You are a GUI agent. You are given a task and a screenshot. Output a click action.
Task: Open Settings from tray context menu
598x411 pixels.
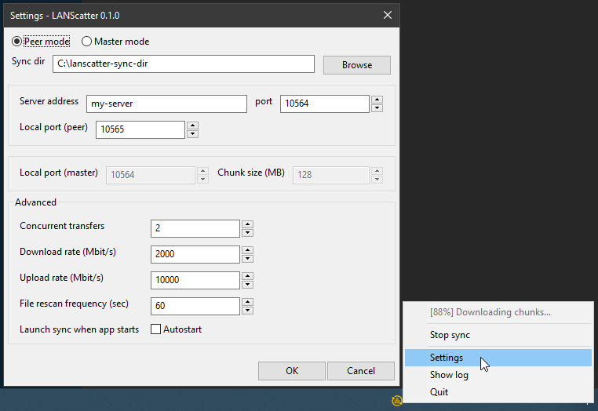[498, 358]
